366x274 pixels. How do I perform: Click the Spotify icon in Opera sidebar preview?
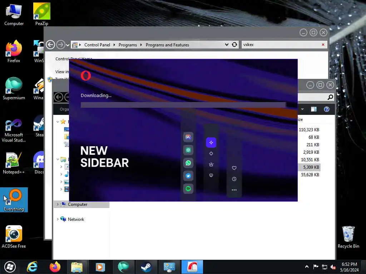pos(188,188)
